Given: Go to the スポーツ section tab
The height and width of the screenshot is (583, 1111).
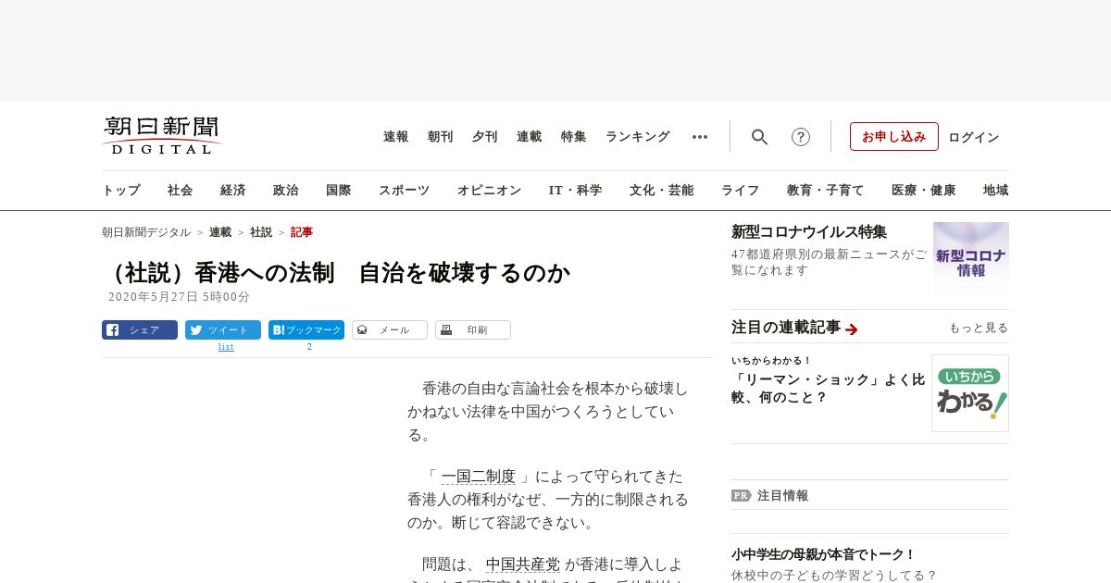Looking at the screenshot, I should pos(404,191).
